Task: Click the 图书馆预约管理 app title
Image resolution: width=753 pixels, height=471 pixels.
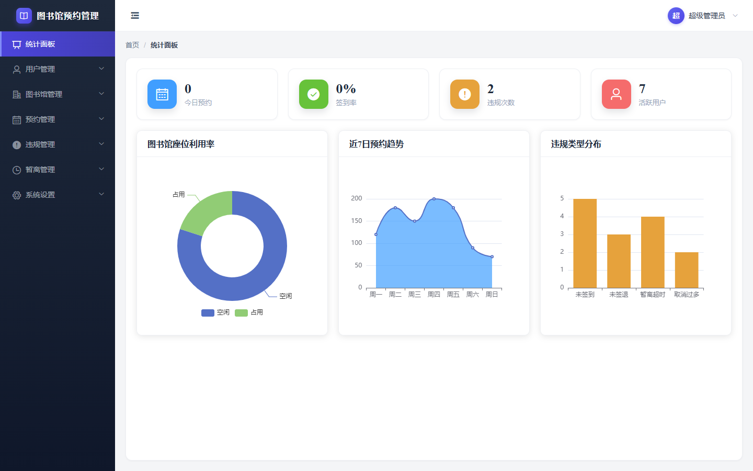Action: click(68, 16)
